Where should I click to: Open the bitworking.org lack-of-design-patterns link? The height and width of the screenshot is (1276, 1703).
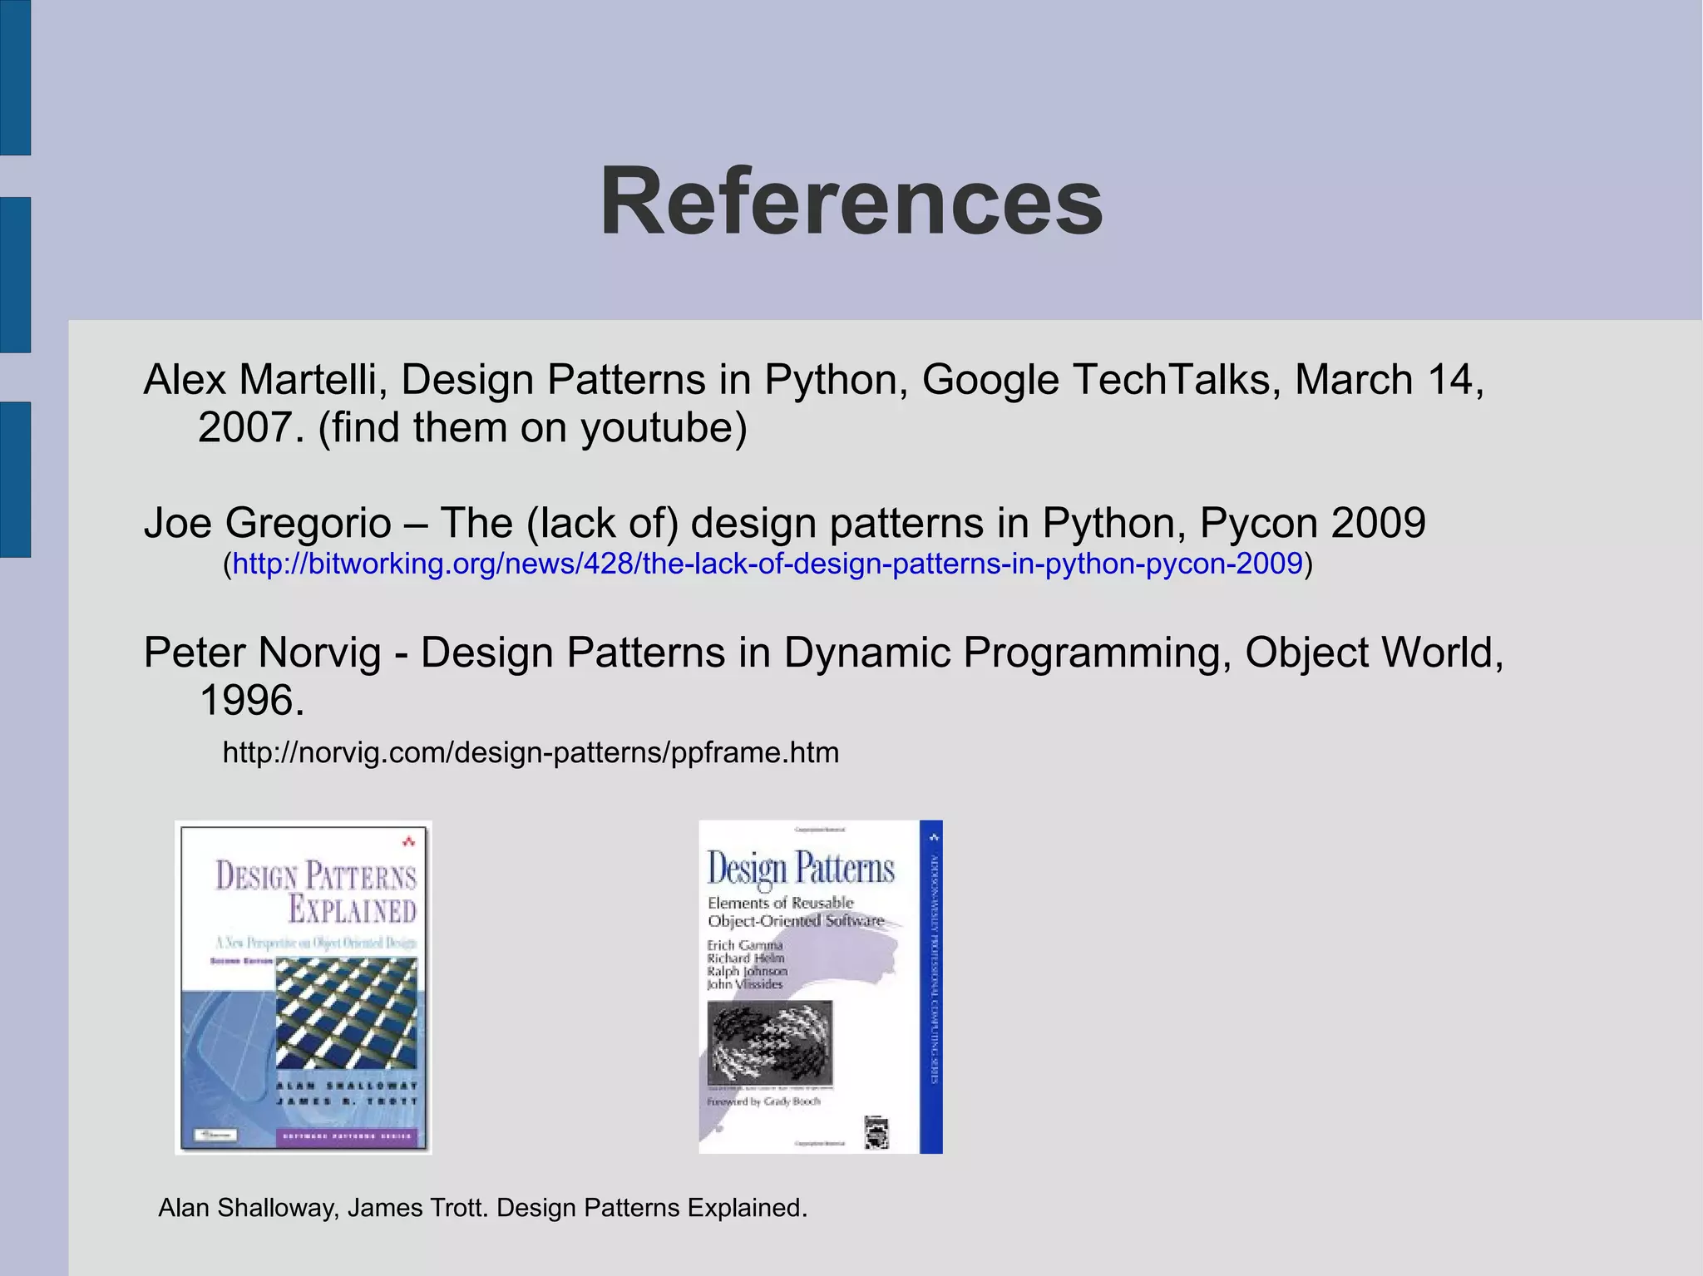(x=767, y=564)
